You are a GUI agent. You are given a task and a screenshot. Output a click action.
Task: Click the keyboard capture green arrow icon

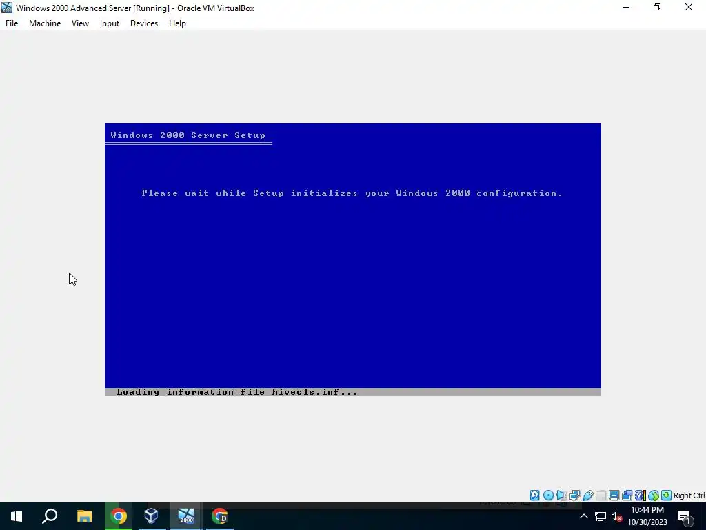coord(667,495)
